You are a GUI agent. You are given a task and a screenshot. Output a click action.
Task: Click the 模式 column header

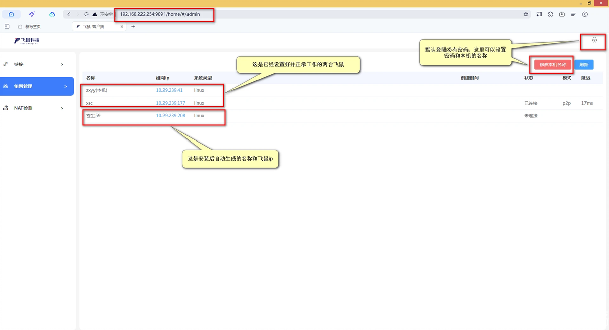[567, 78]
